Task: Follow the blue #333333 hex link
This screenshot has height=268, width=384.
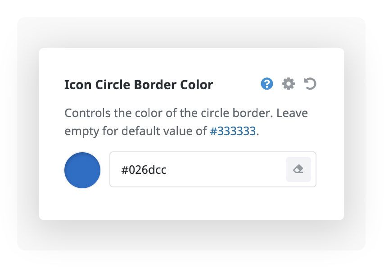Action: (233, 132)
